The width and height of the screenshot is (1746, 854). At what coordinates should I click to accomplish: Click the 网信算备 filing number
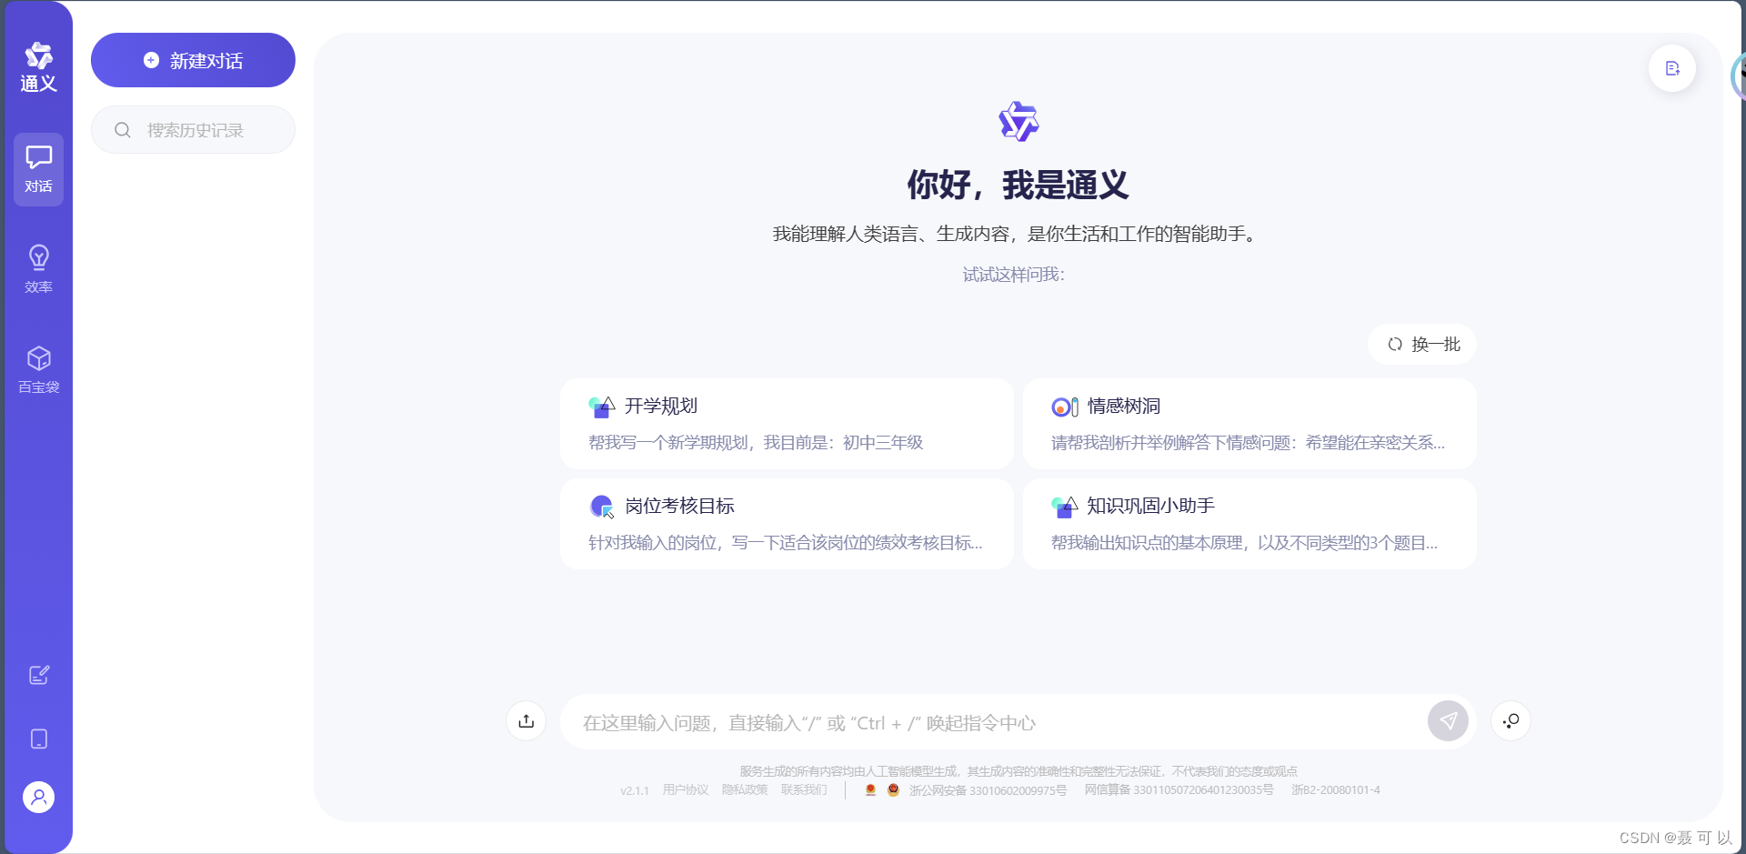pyautogui.click(x=1179, y=789)
